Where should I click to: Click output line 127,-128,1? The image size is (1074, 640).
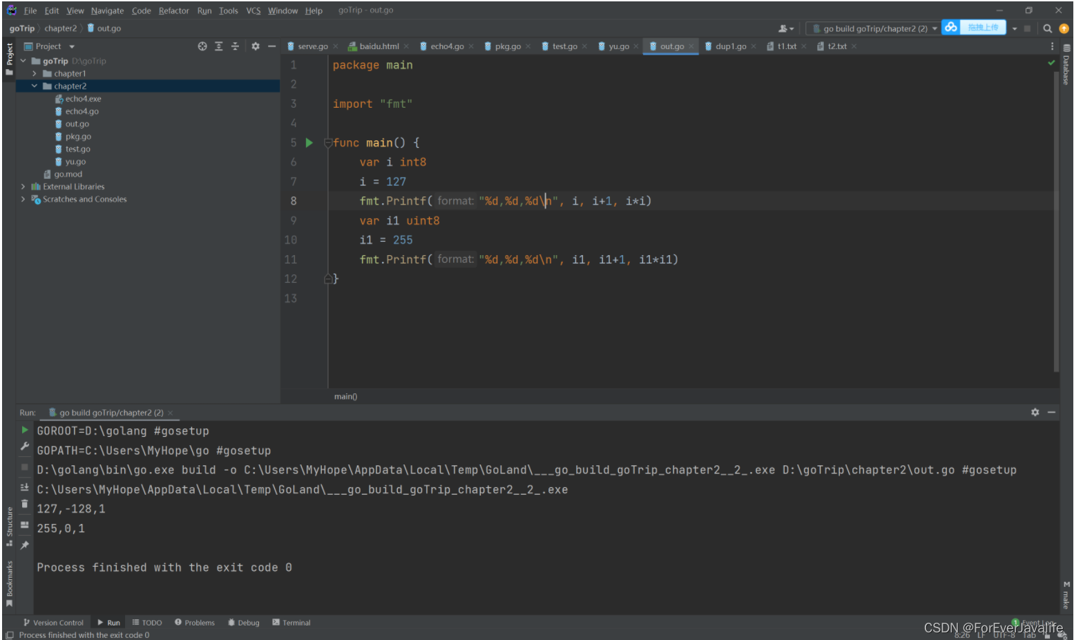click(71, 509)
